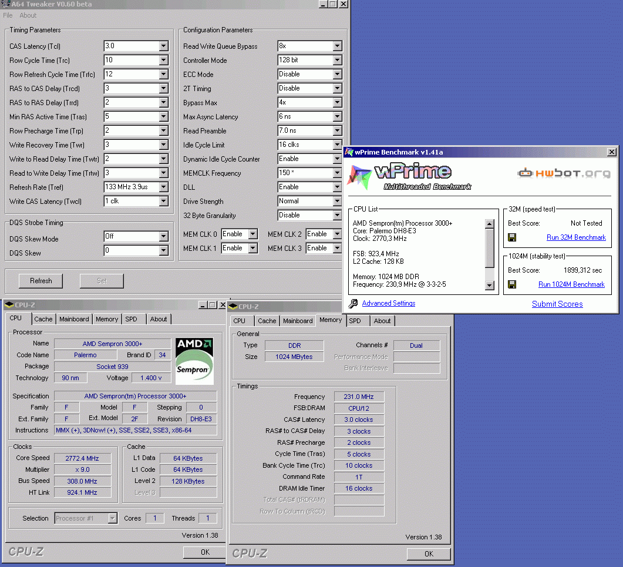Open the Read Preamble dropdown
The height and width of the screenshot is (567, 623).
pos(337,131)
